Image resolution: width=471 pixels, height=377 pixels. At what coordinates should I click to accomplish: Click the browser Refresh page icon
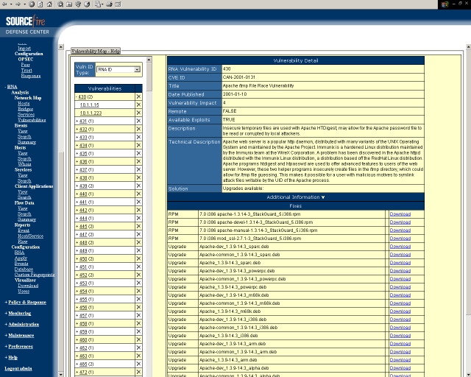(40, 4)
